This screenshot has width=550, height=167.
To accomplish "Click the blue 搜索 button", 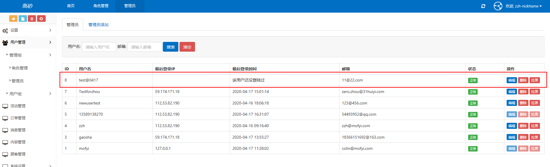I will click(x=171, y=47).
